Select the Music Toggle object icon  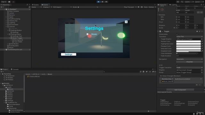click(12, 38)
